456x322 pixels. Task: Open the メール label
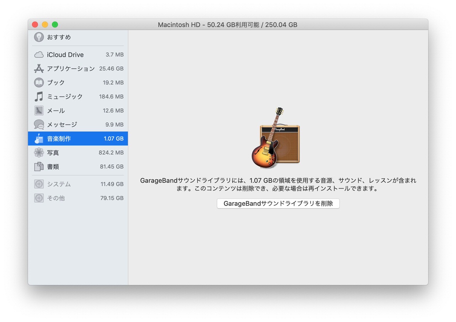click(x=56, y=111)
